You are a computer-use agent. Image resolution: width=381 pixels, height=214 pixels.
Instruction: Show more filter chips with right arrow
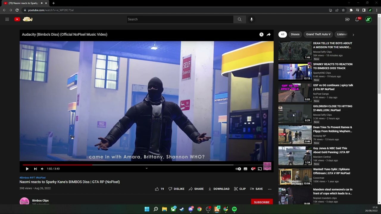click(x=353, y=35)
